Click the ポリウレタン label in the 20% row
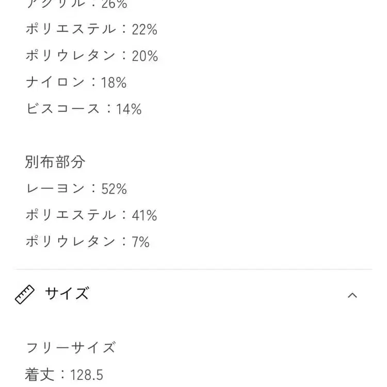This screenshot has height=387, width=387. pos(71,56)
